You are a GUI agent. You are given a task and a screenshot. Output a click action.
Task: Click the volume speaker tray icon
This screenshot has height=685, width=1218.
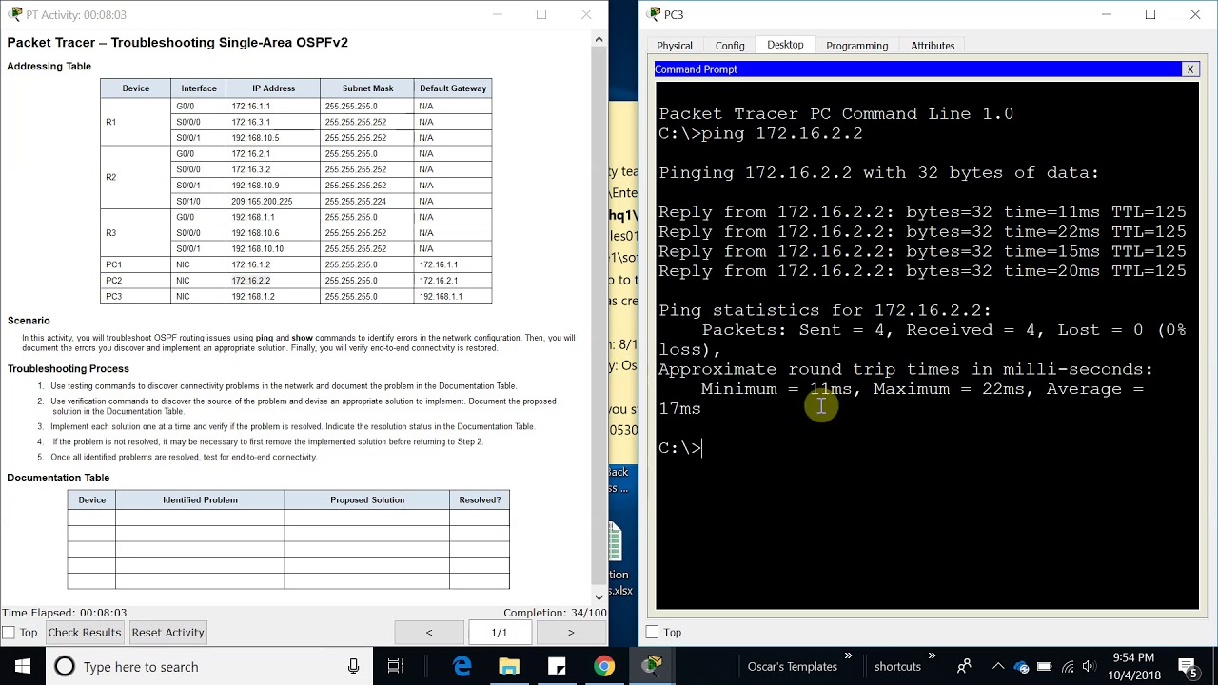click(1090, 667)
